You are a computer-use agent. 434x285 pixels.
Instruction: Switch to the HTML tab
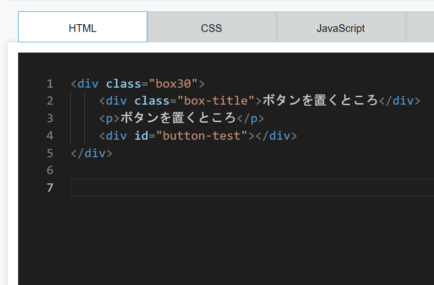[x=83, y=27]
